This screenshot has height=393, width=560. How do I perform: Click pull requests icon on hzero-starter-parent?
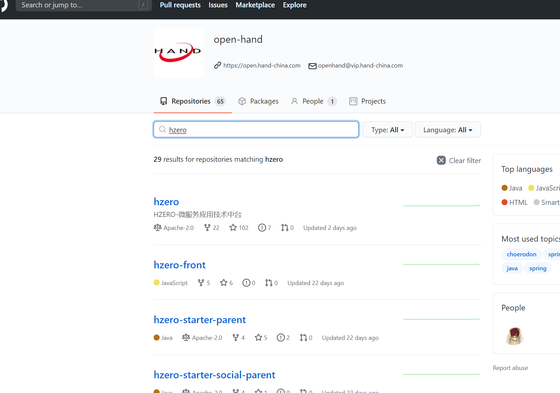[x=304, y=338]
